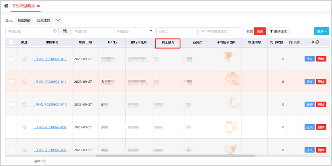
Task: Click the home icon
Action: pos(6,6)
